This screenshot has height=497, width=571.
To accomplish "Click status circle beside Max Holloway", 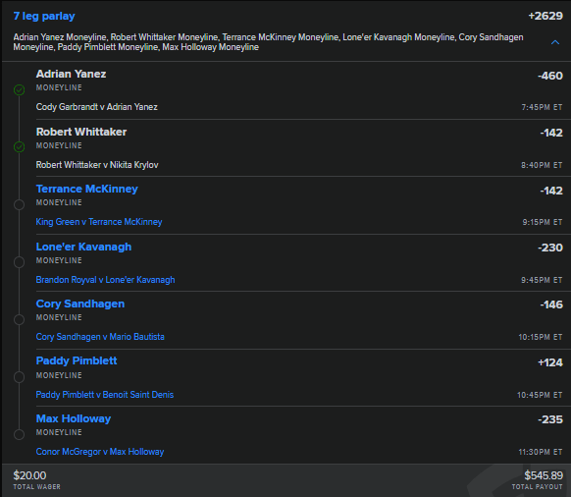I will click(20, 434).
